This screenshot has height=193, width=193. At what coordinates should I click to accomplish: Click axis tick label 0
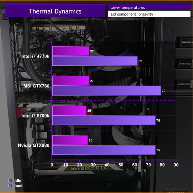coord(52,165)
